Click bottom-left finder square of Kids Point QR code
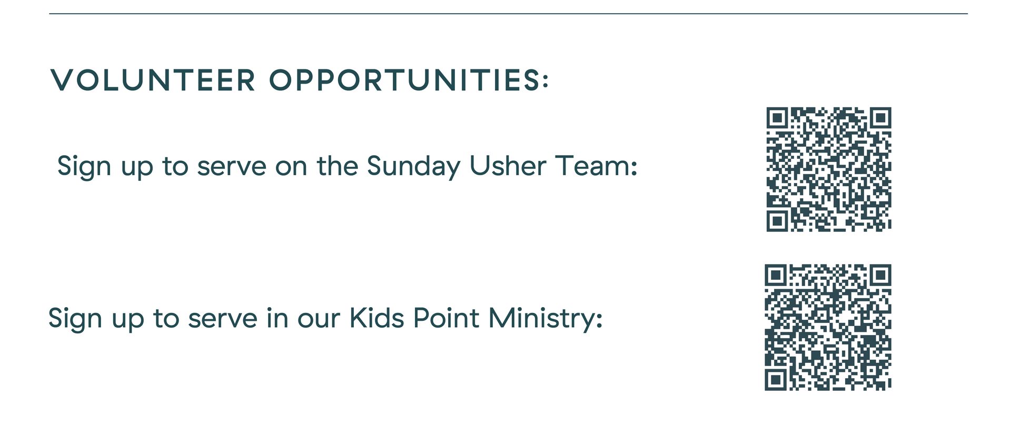This screenshot has width=1011, height=436. coord(776,380)
